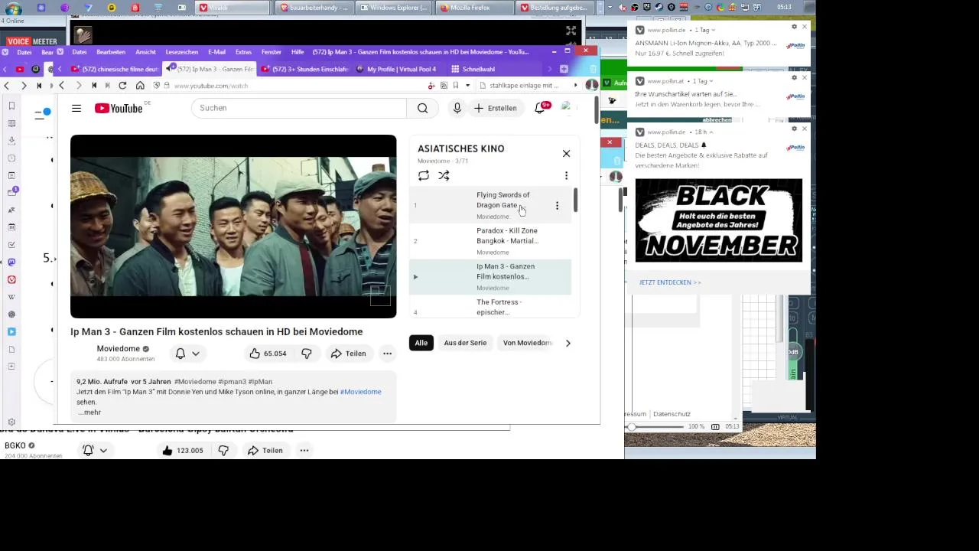This screenshot has height=551, width=979.
Task: Open mail panel with badge in sidebar
Action: pyautogui.click(x=11, y=193)
